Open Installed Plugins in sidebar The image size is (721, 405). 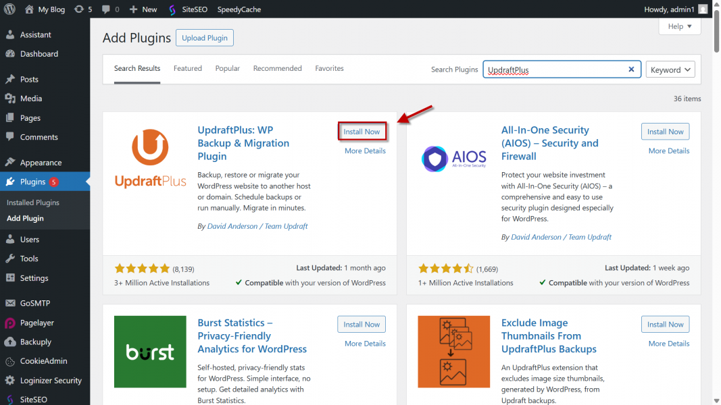[x=33, y=202]
